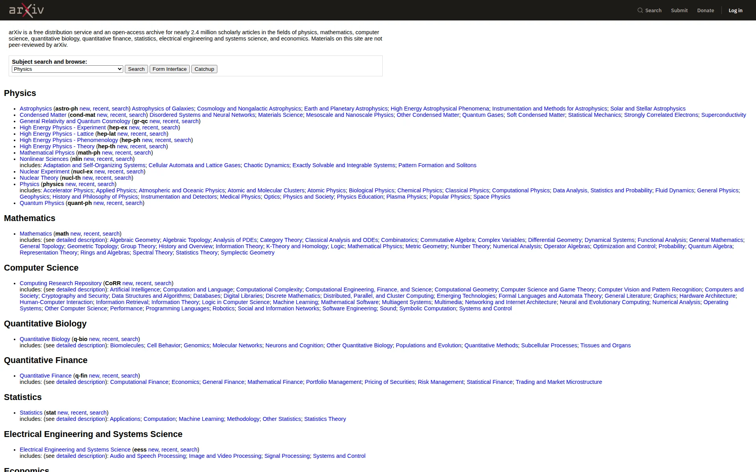
Task: Open the Risk Management subcategory
Action: click(441, 382)
